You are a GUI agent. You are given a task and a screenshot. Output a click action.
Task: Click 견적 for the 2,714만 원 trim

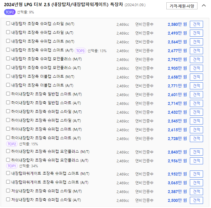pos(196,103)
